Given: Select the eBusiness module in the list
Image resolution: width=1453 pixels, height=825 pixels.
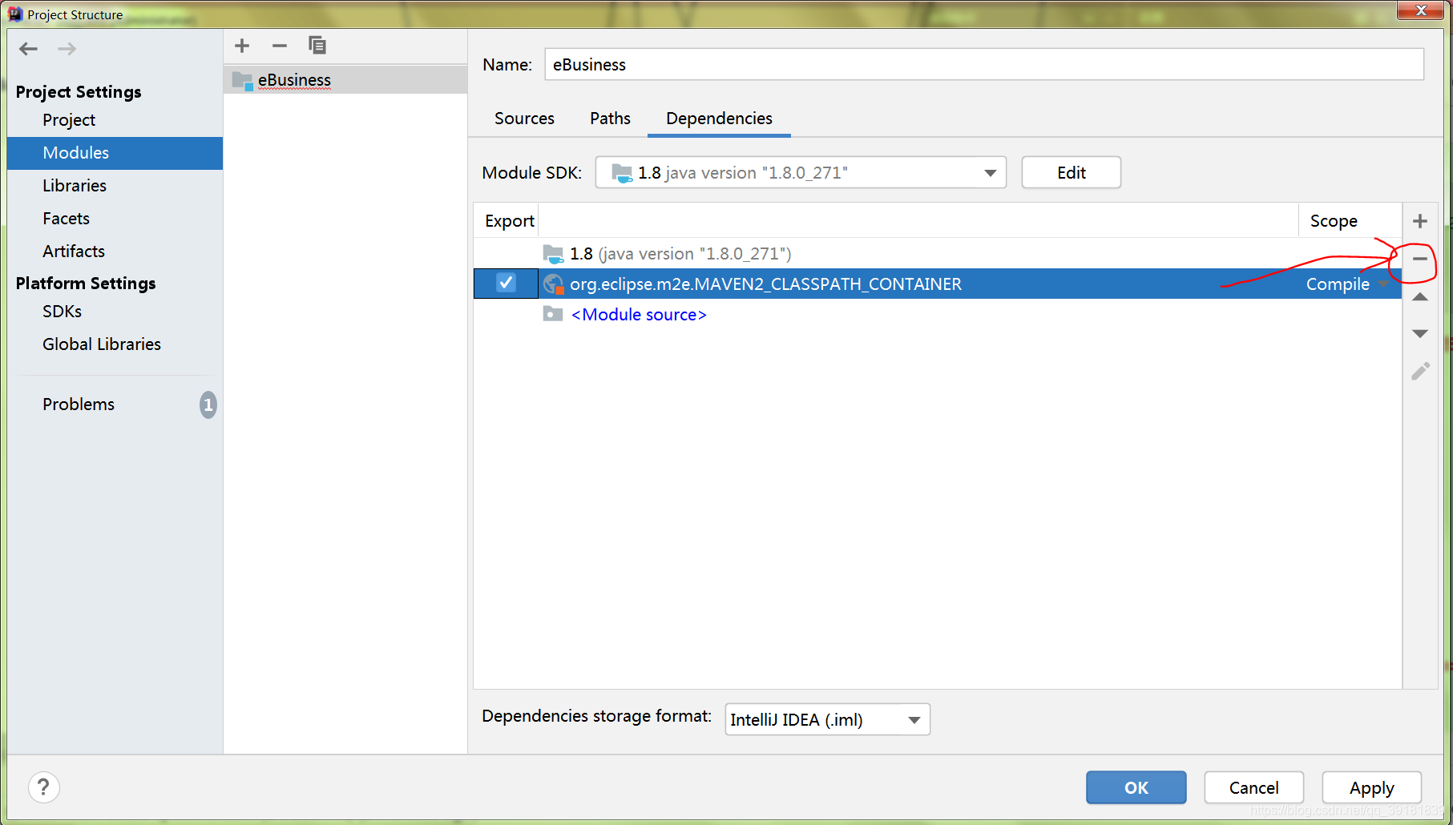Looking at the screenshot, I should pyautogui.click(x=345, y=80).
